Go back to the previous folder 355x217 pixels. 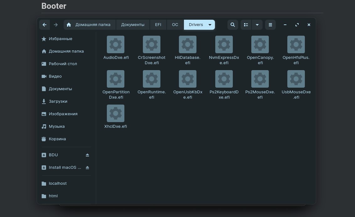pos(44,25)
